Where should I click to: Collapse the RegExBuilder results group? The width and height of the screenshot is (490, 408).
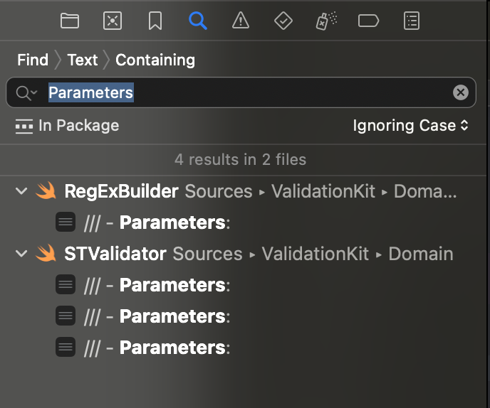pos(21,190)
